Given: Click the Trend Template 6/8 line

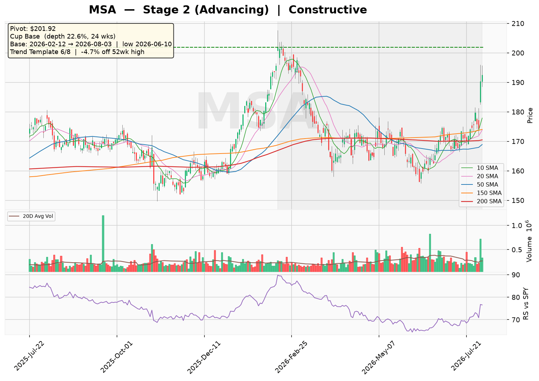Looking at the screenshot, I should click(77, 52).
